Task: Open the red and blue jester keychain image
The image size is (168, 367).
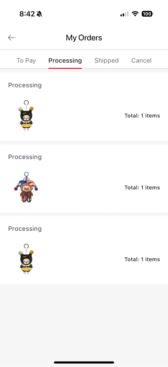Action: pyautogui.click(x=26, y=187)
